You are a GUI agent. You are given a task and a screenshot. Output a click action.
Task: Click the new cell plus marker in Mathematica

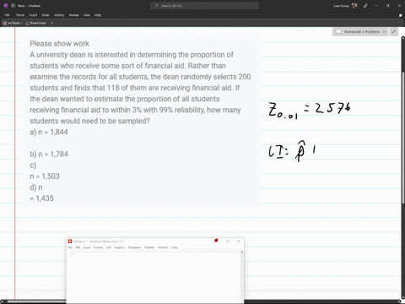[72, 252]
